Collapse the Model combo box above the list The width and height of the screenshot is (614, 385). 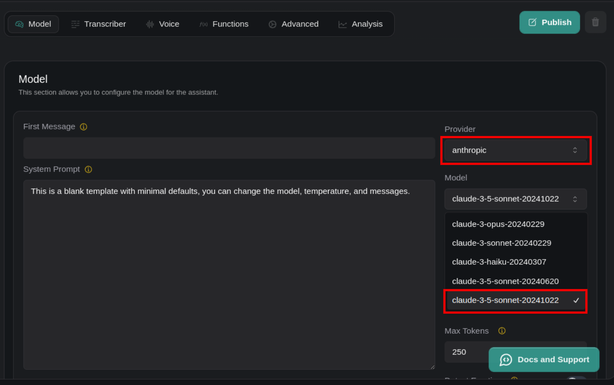[x=515, y=199]
